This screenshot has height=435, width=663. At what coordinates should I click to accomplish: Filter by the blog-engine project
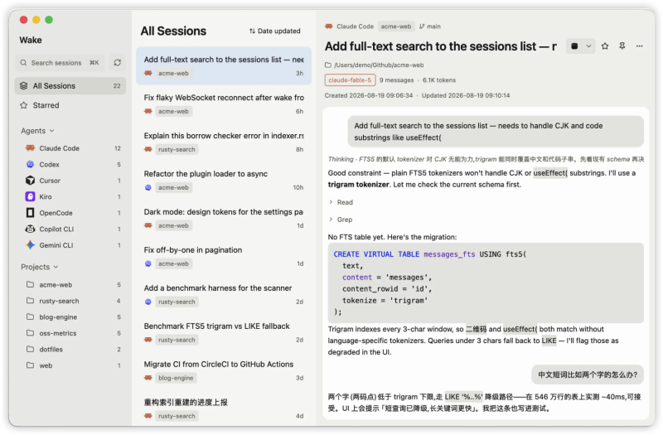[70, 317]
